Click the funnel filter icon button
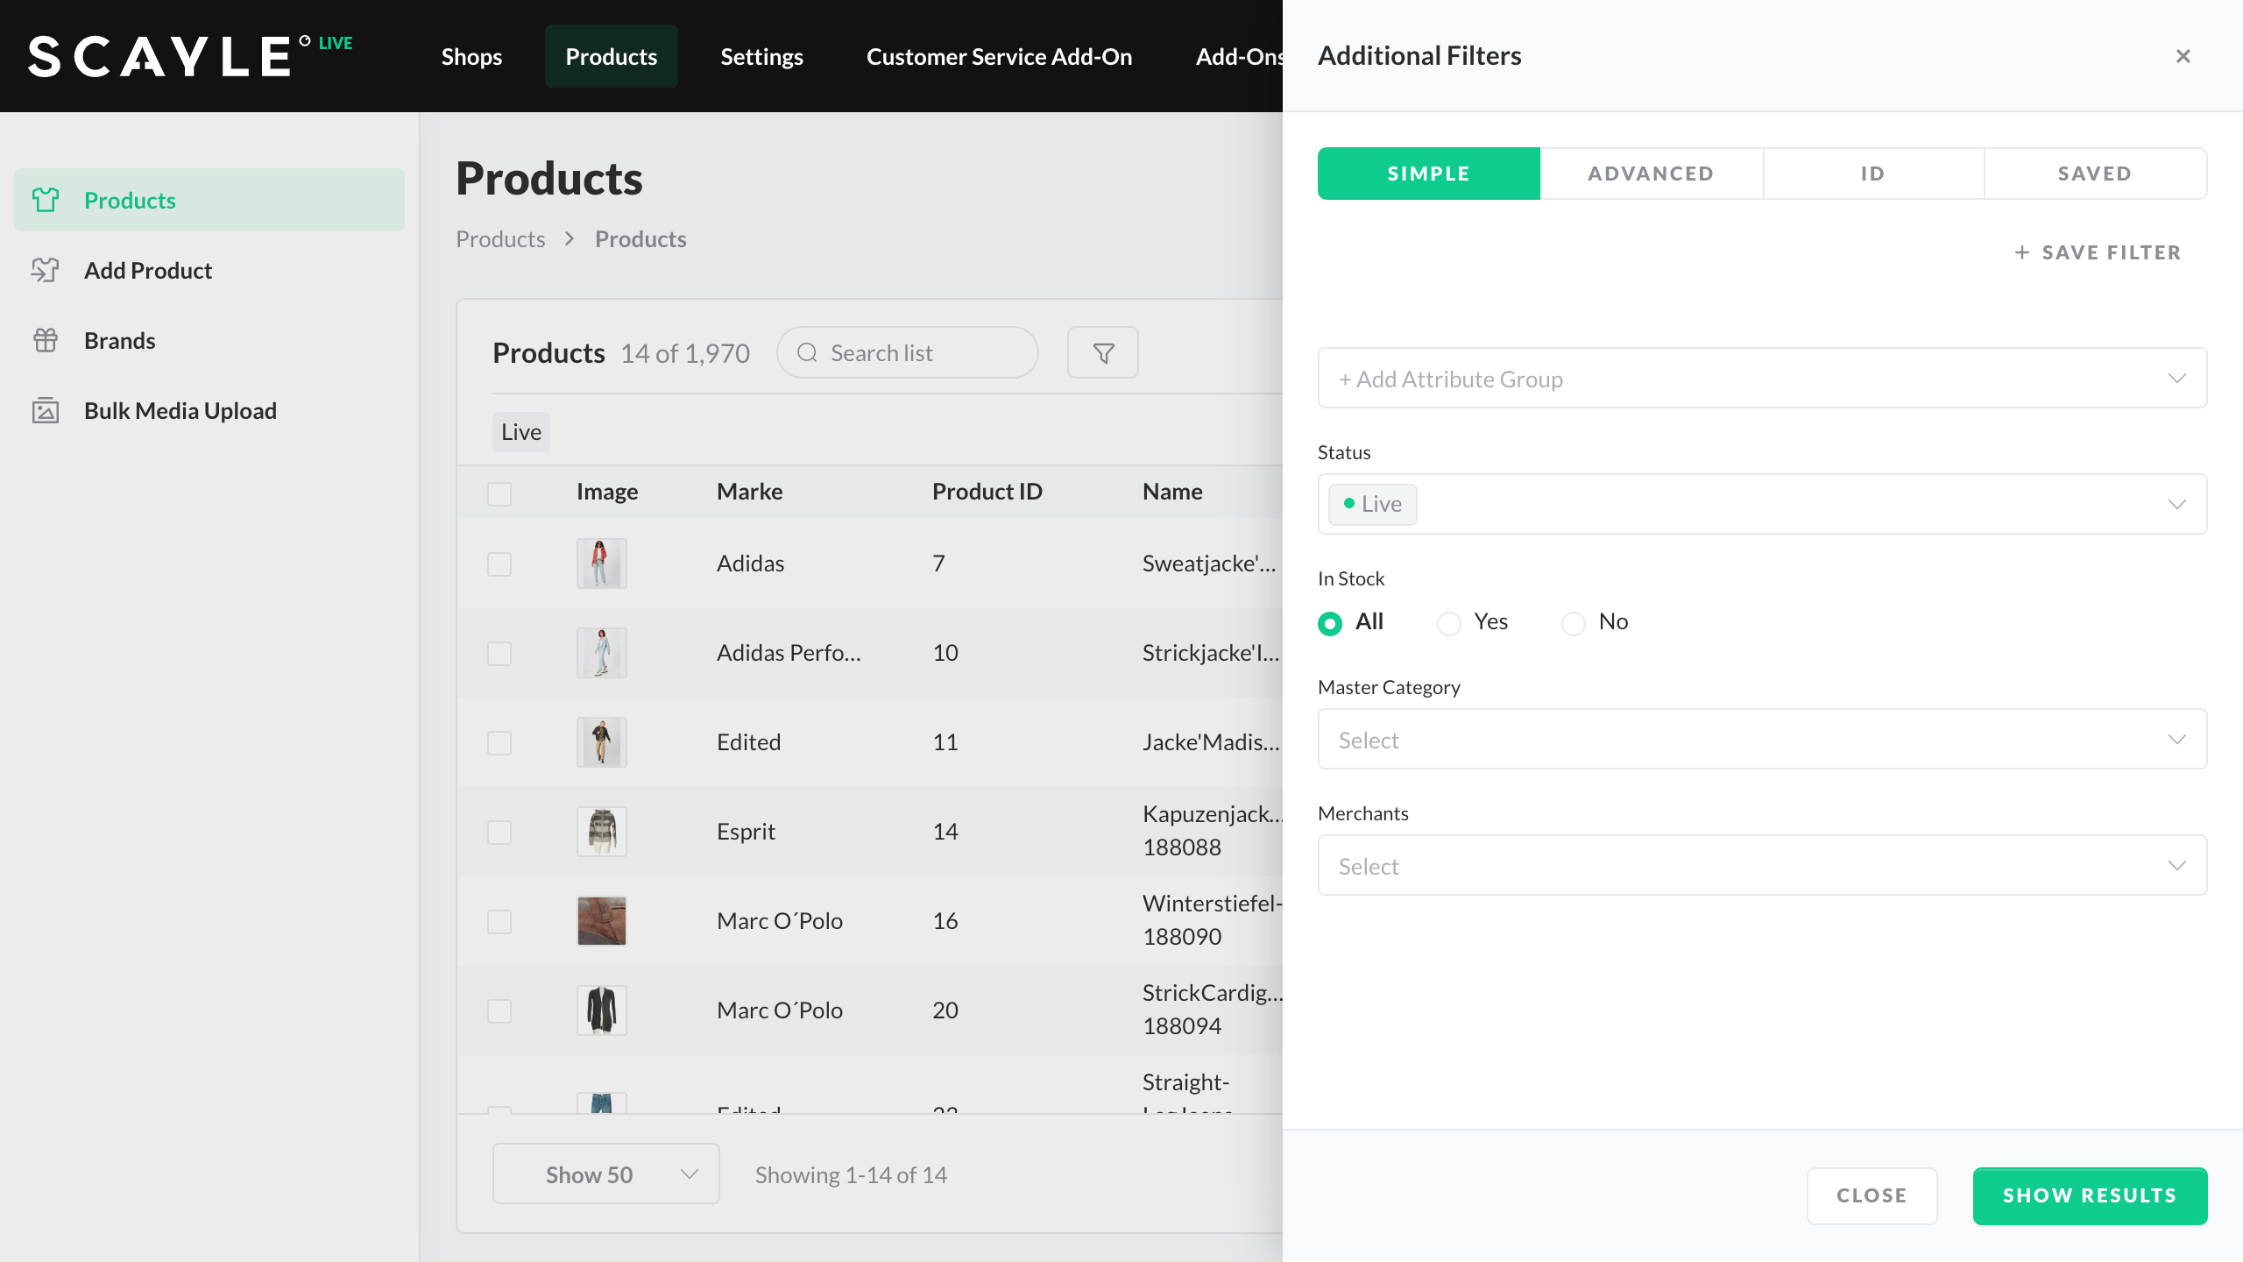 (x=1103, y=352)
